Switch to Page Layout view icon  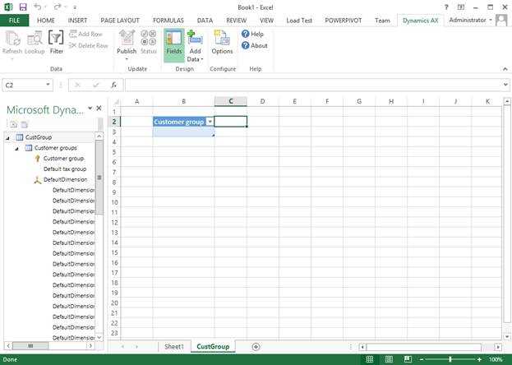[x=389, y=359]
